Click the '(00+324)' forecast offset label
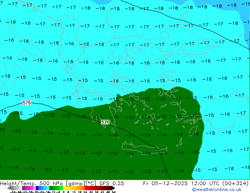Screen dimensions: 250x193 coord(235,184)
